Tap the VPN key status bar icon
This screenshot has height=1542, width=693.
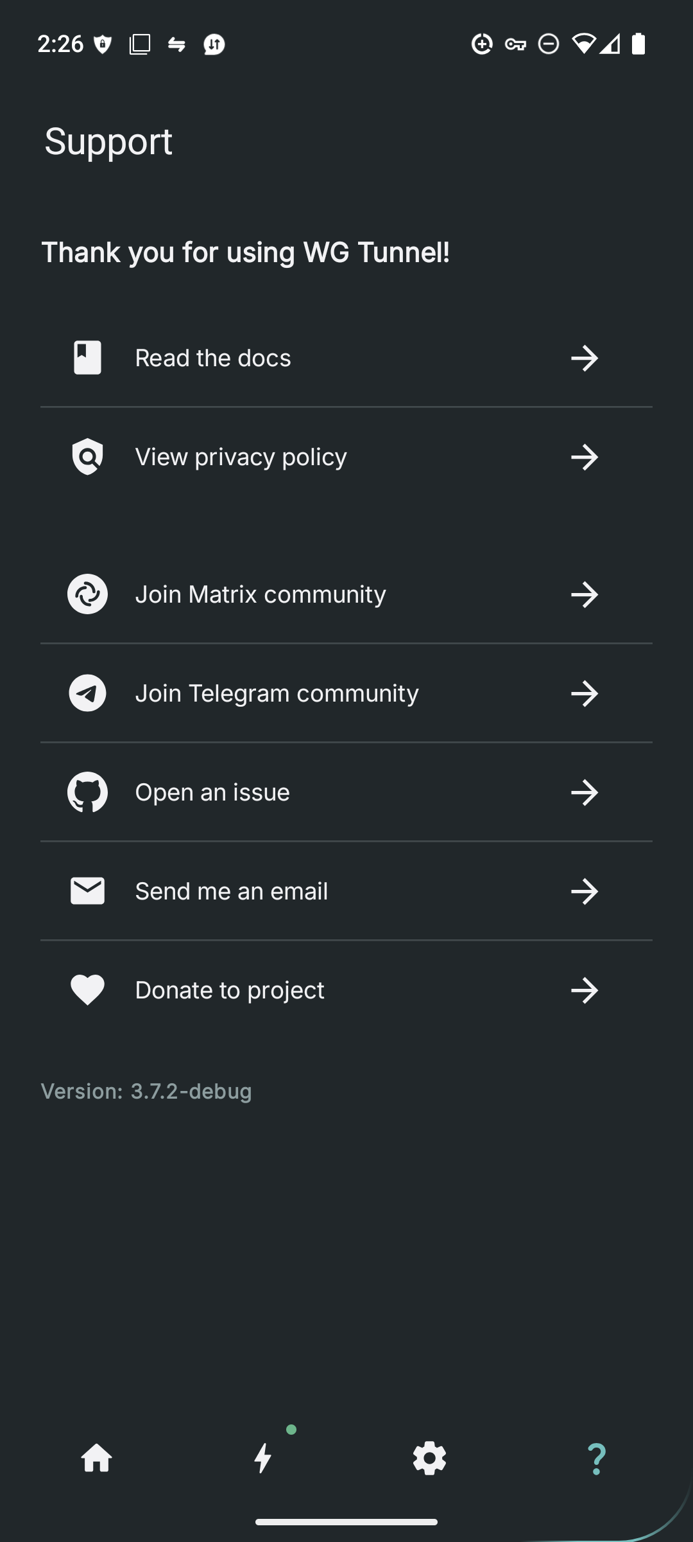point(515,44)
